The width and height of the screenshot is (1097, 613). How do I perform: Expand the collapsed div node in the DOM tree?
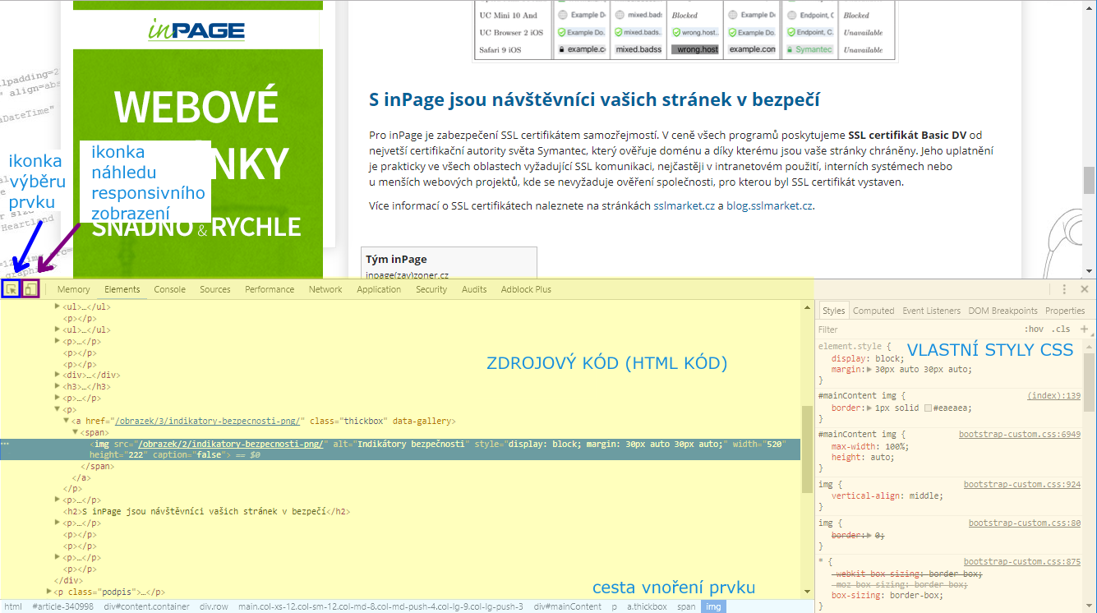click(x=58, y=376)
